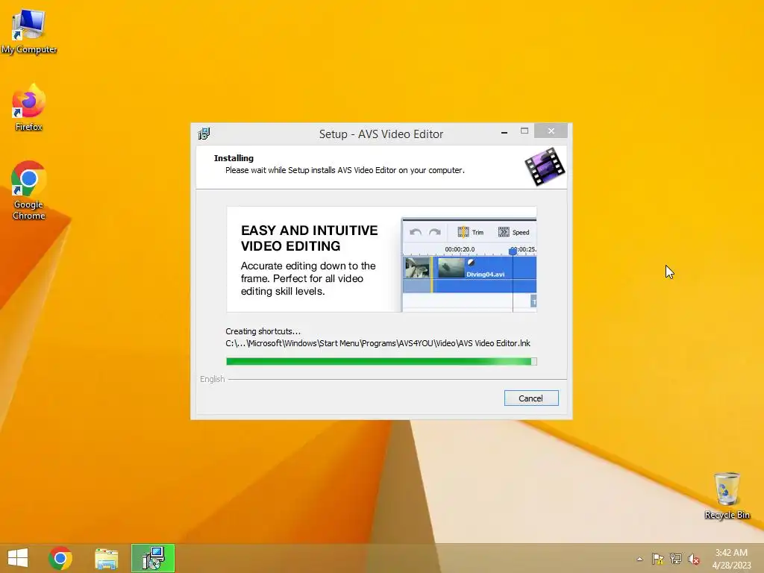Click the video editing promo banner
The width and height of the screenshot is (764, 573).
[x=381, y=259]
